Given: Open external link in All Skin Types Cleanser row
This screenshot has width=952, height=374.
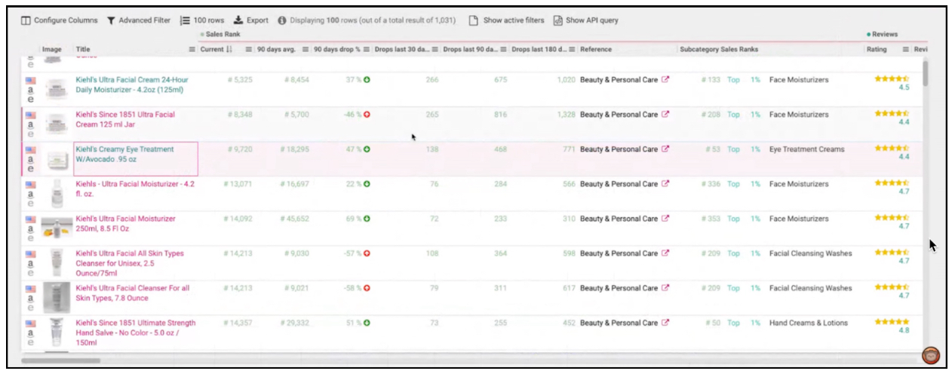Looking at the screenshot, I should 665,253.
